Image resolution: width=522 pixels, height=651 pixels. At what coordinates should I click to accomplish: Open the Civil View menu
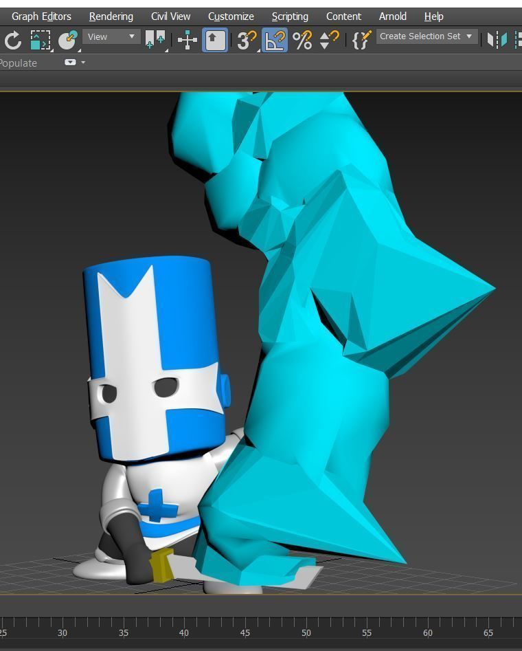(170, 16)
